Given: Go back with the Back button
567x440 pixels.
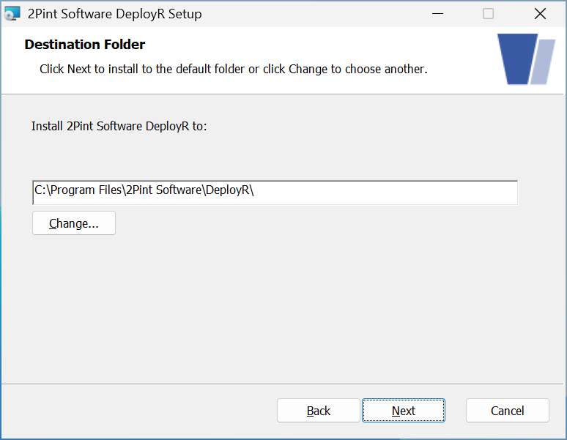Looking at the screenshot, I should 319,411.
